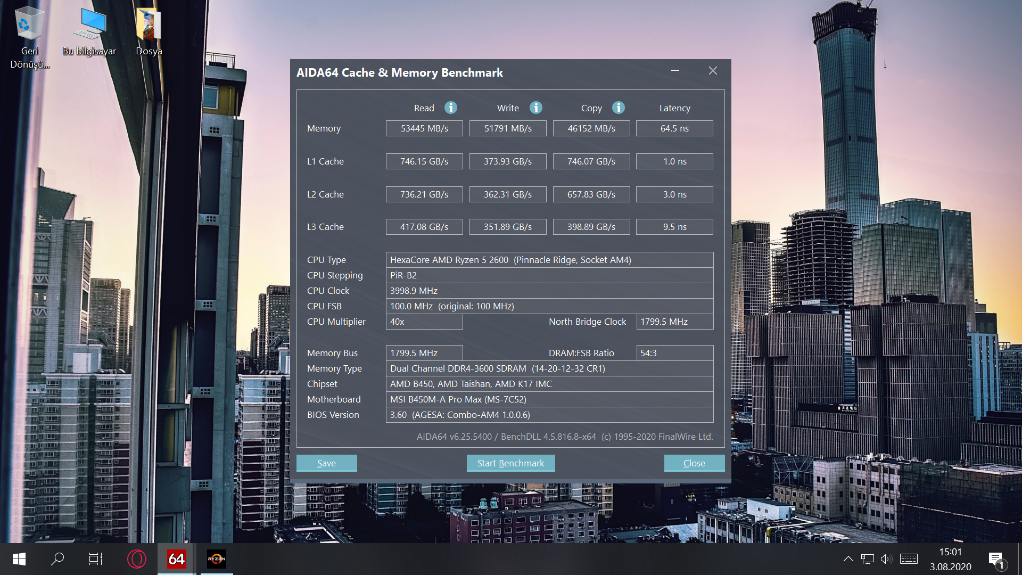This screenshot has height=575, width=1022.
Task: Expand hidden system tray icons chevron
Action: pos(848,559)
